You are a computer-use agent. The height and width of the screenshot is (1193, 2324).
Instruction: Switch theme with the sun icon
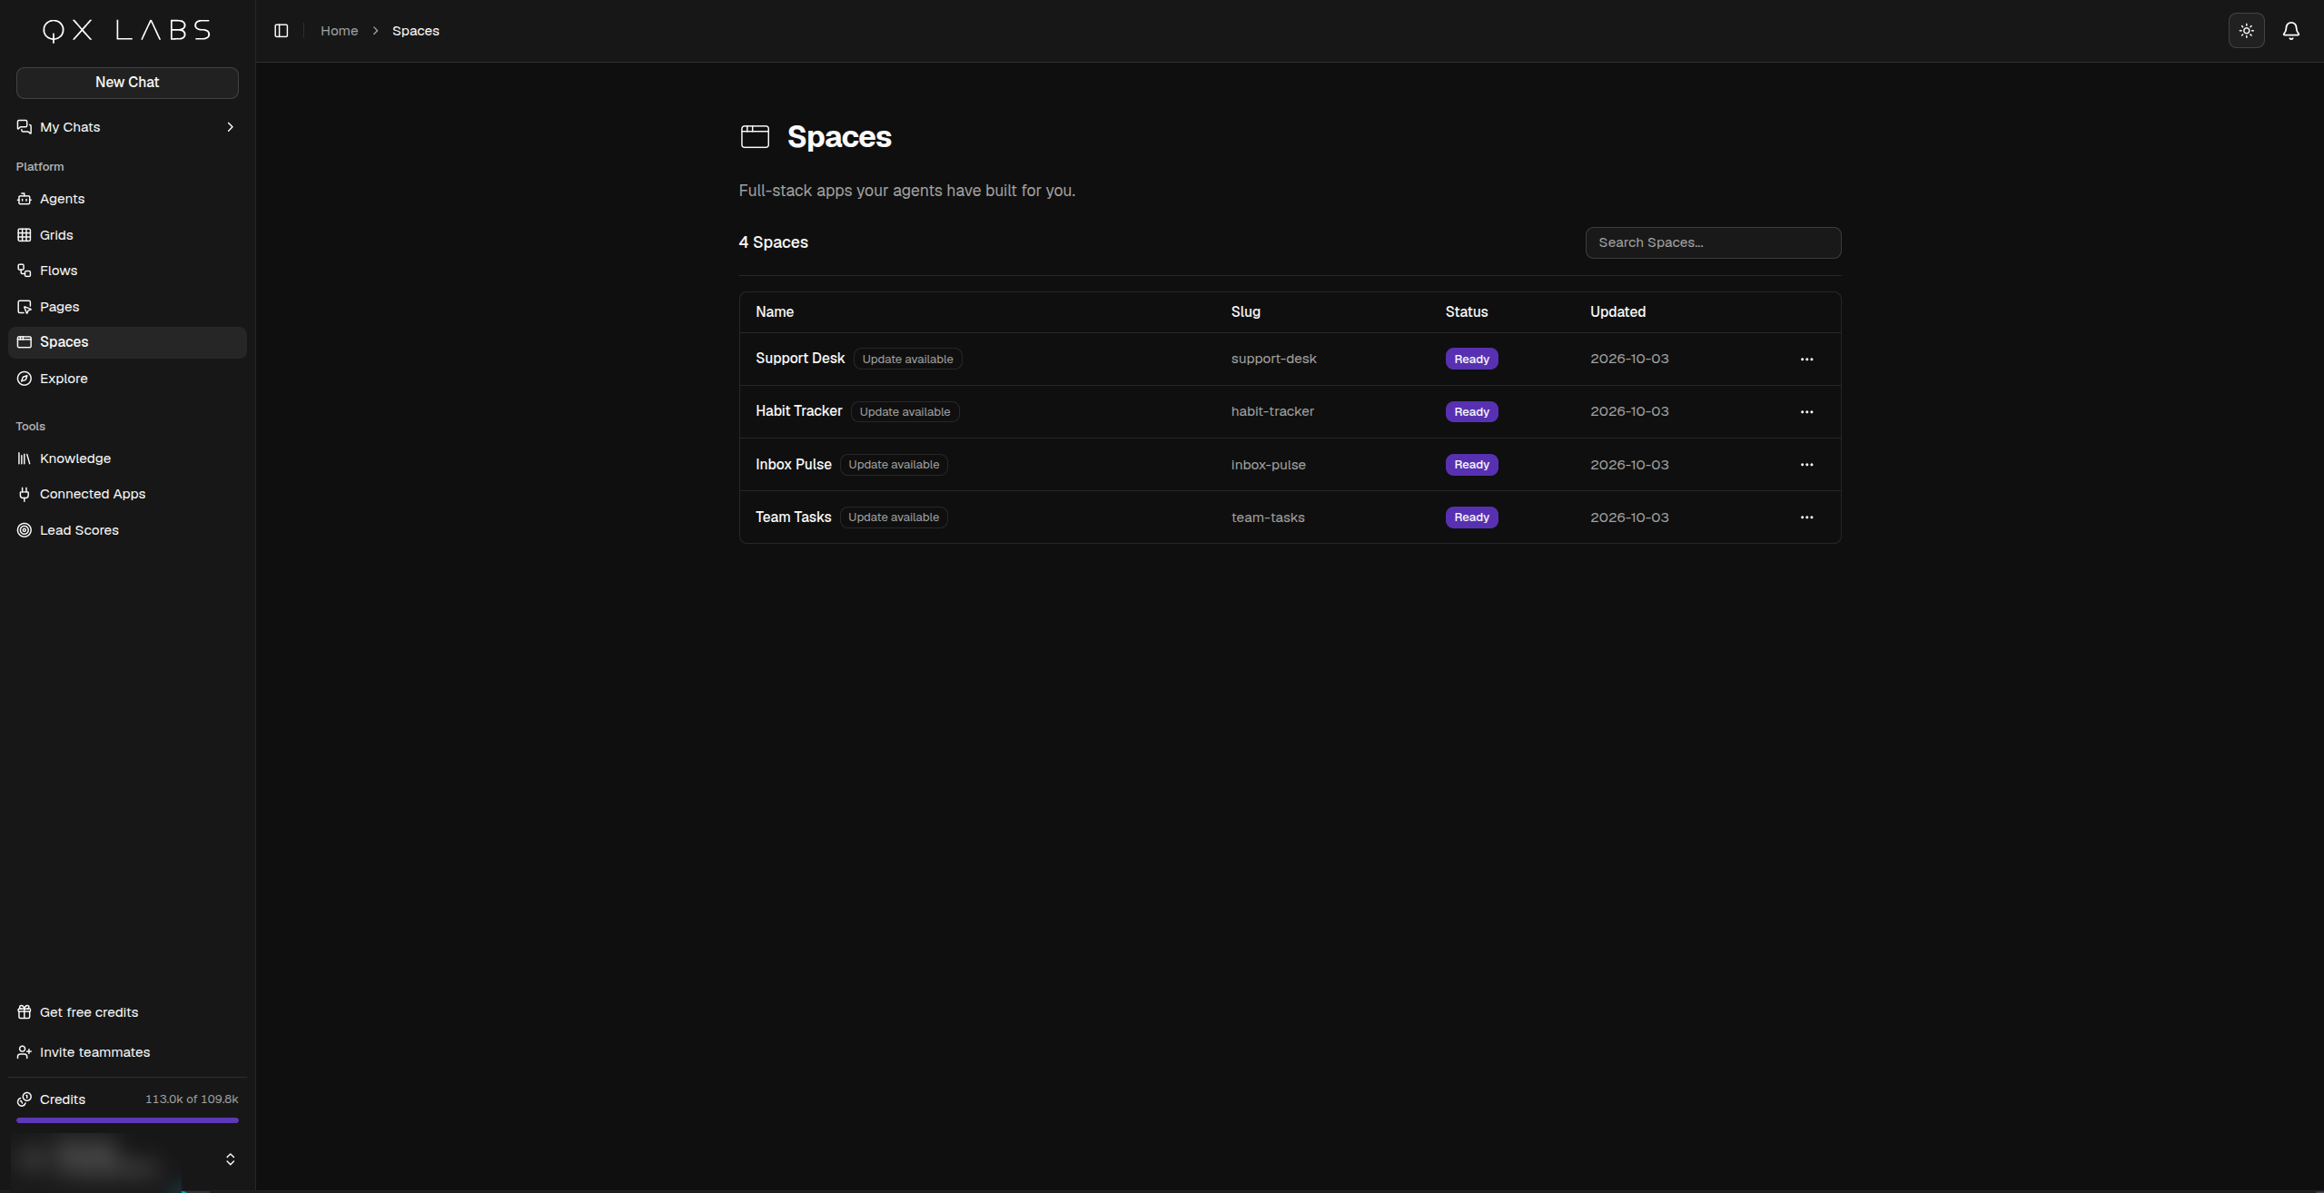(x=2246, y=31)
